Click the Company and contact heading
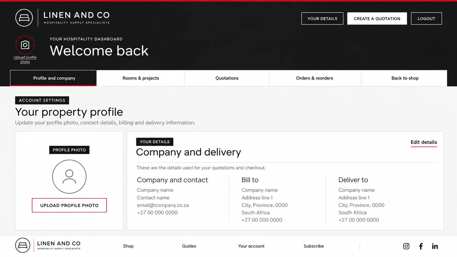The image size is (457, 257). point(172,180)
